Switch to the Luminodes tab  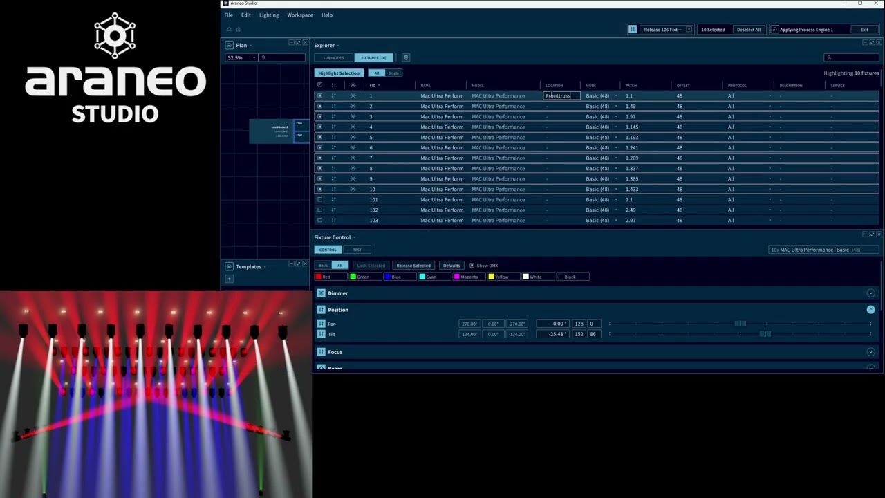tap(334, 57)
